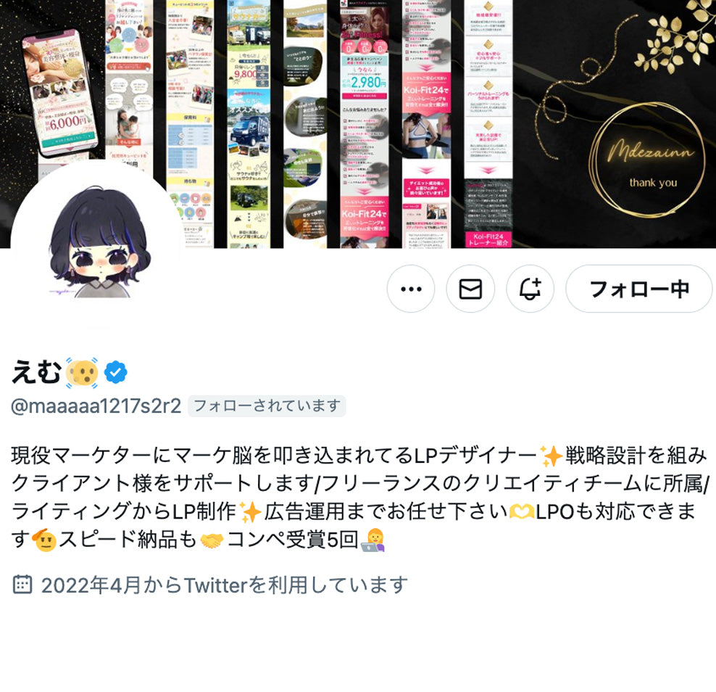Send a direct message via envelope icon
This screenshot has height=692, width=716.
pos(470,289)
